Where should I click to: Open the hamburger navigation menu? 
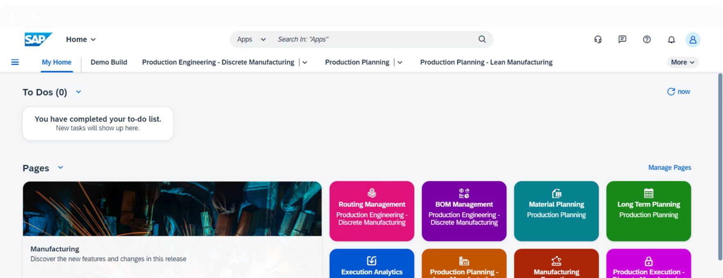pyautogui.click(x=15, y=62)
